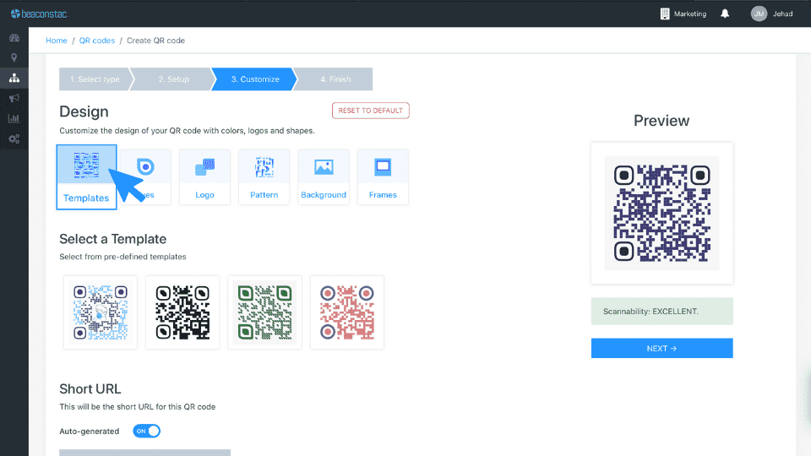
Task: Open the Home breadcrumb link
Action: coord(57,41)
